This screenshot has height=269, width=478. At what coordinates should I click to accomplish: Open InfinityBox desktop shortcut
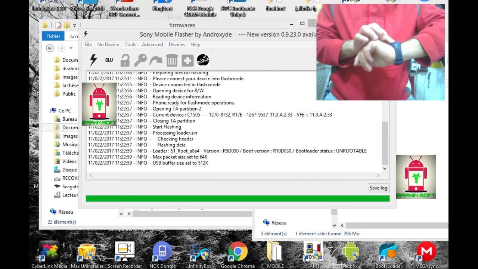point(200,255)
